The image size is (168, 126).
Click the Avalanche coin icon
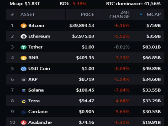tap(24, 123)
